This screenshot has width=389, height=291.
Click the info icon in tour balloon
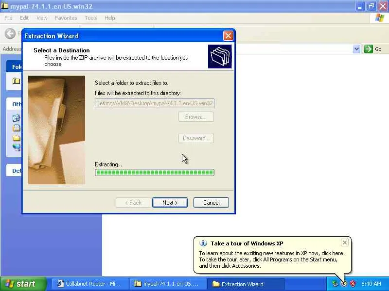tap(203, 243)
